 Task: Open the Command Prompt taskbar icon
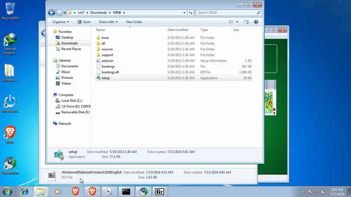[x=126, y=192]
